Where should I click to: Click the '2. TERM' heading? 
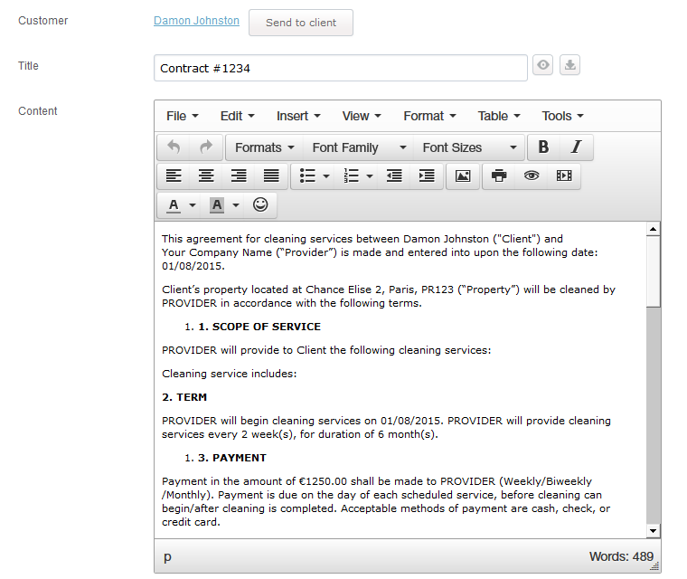pos(184,397)
